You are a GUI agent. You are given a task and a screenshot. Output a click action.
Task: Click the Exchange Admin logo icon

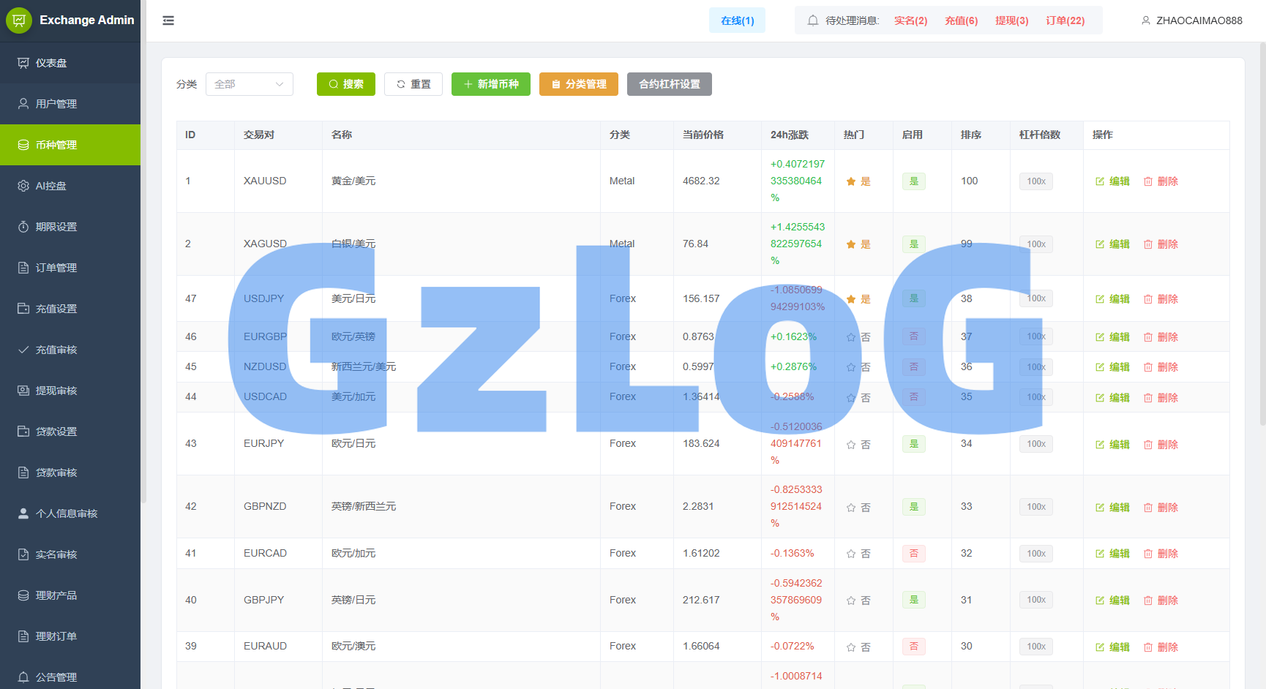pos(19,20)
